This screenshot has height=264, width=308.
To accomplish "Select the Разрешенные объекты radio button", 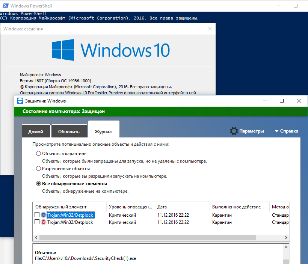I will (x=38, y=169).
